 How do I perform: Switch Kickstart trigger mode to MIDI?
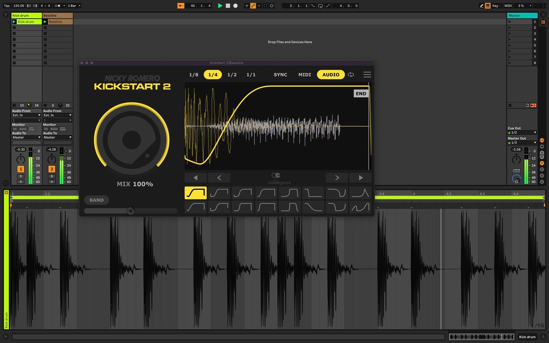305,75
